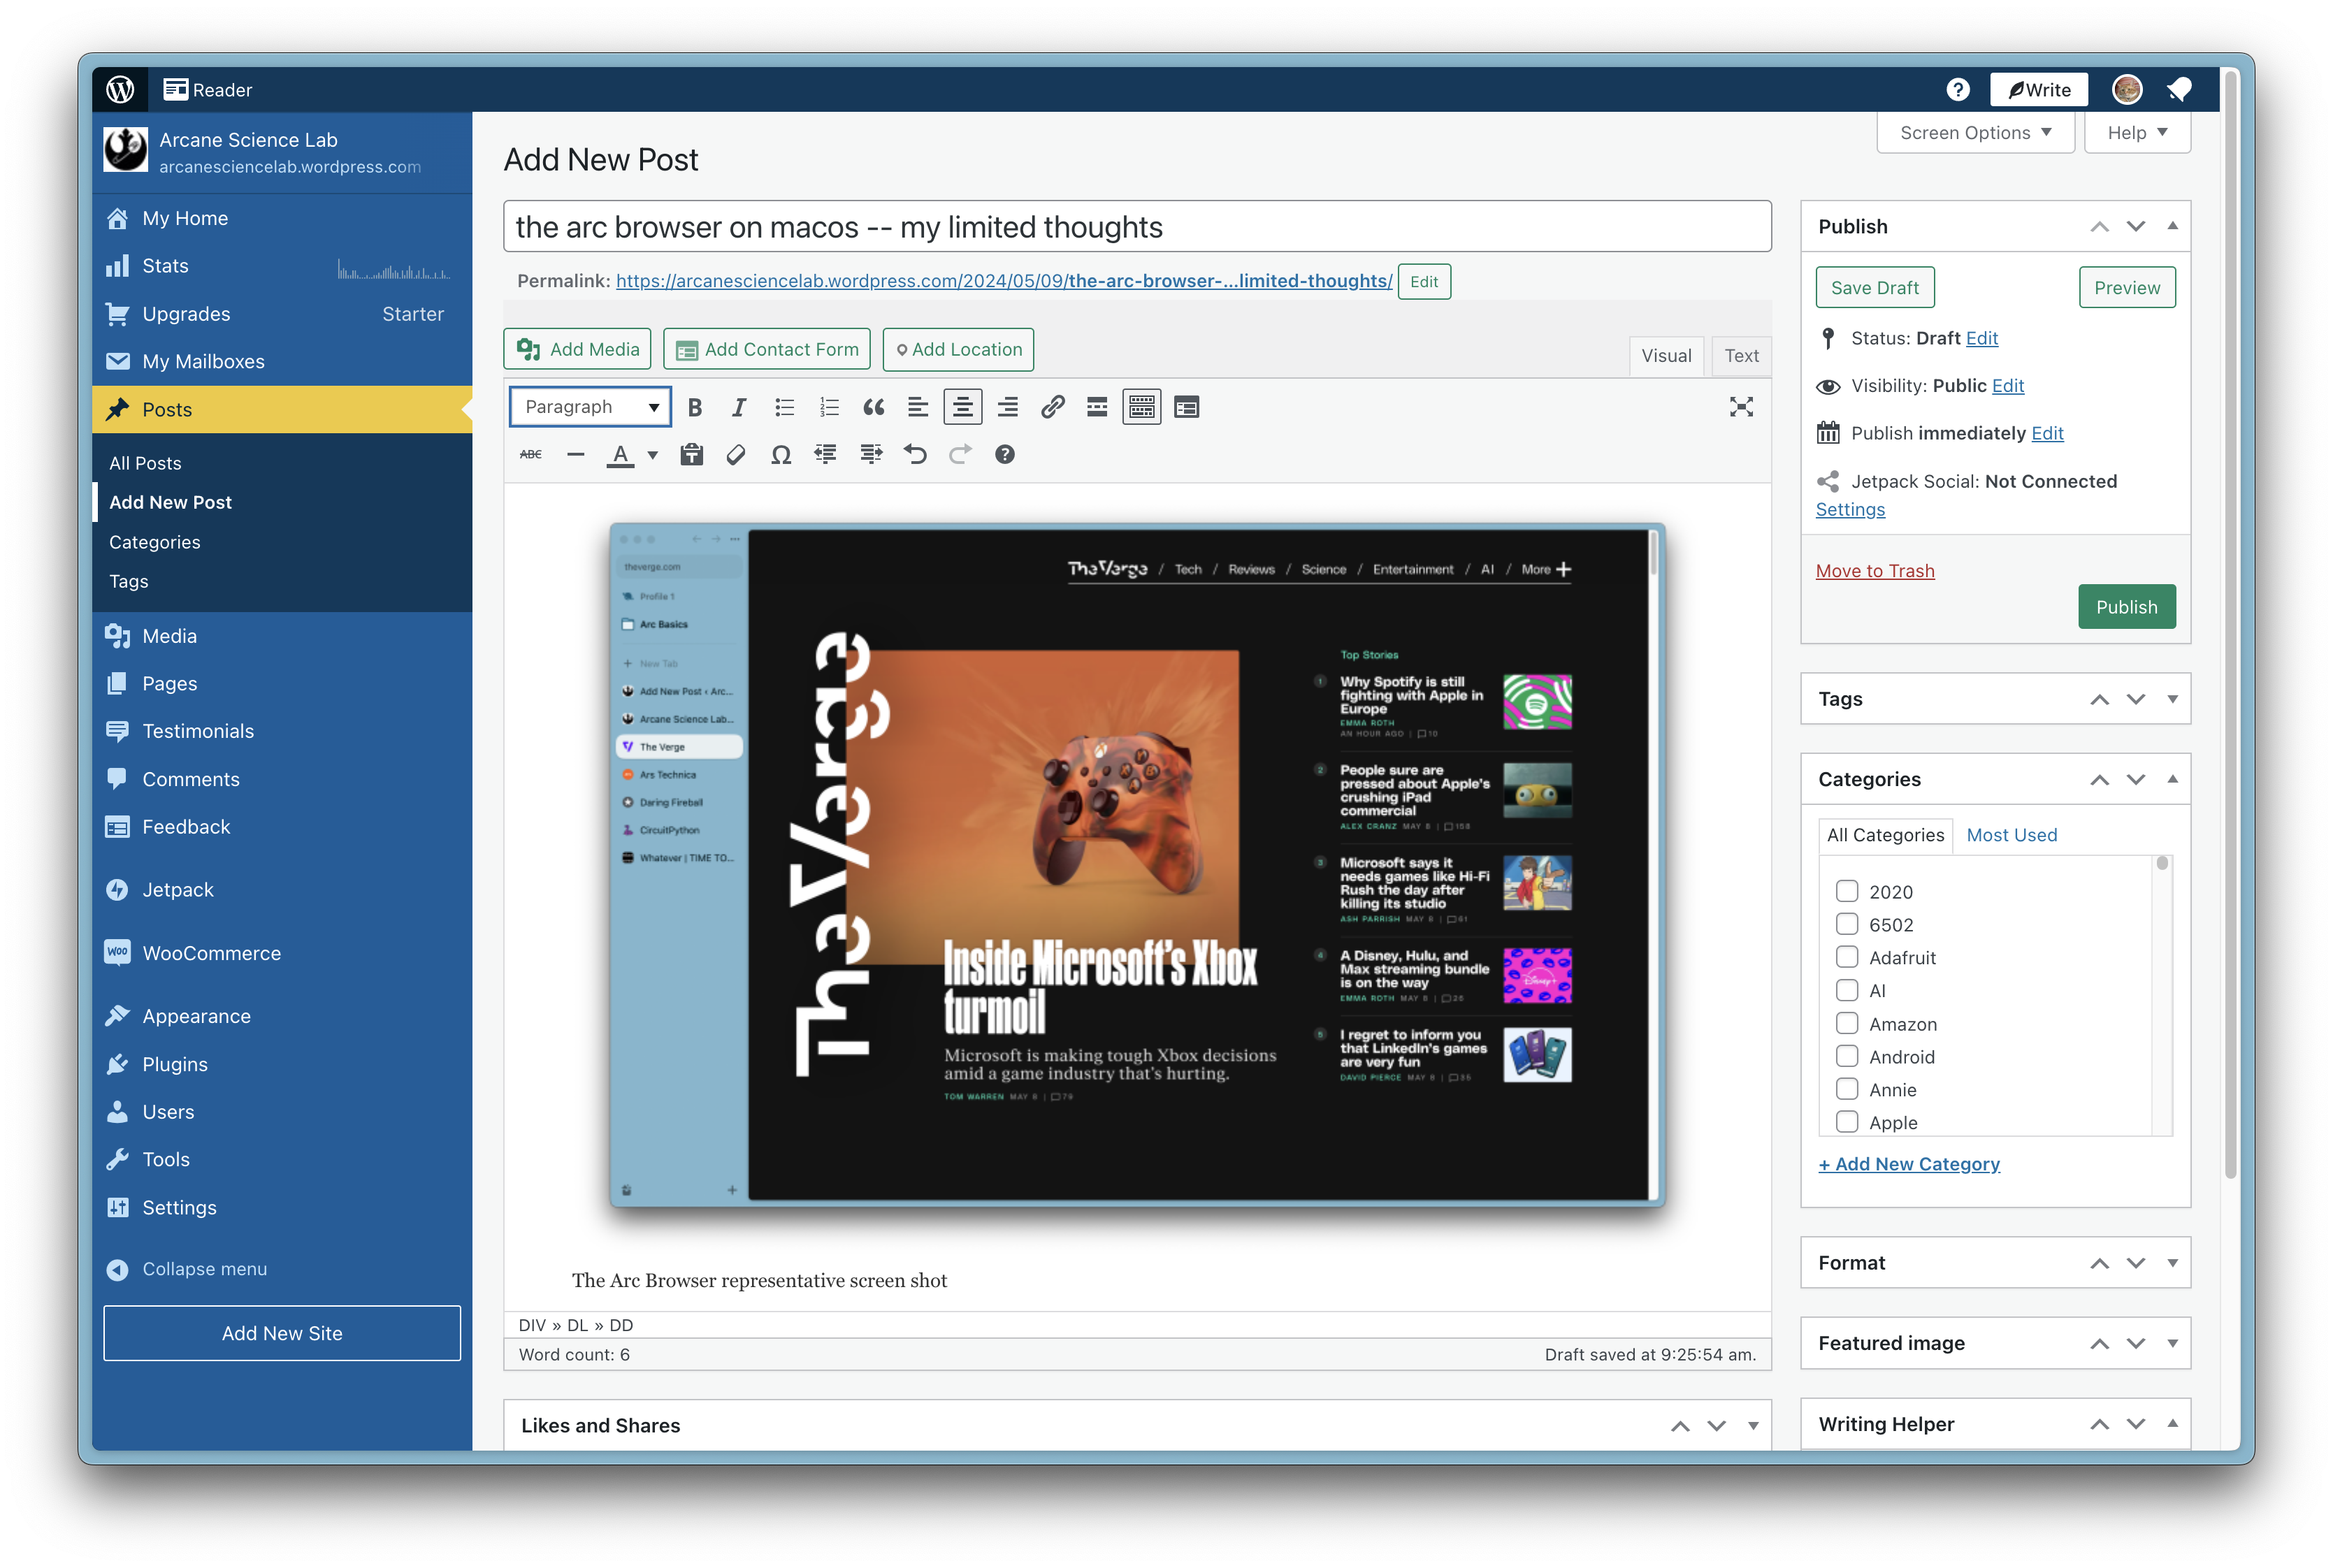The image size is (2333, 1568).
Task: Open All Posts in sidebar
Action: coord(145,463)
